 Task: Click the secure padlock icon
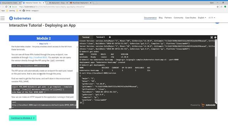coord(10,7)
